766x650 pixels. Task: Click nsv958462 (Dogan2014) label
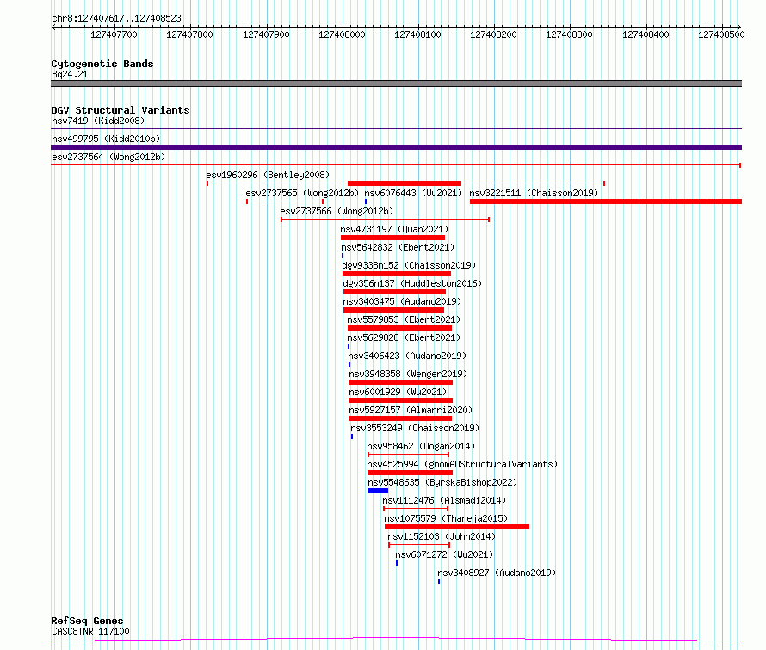pyautogui.click(x=421, y=446)
